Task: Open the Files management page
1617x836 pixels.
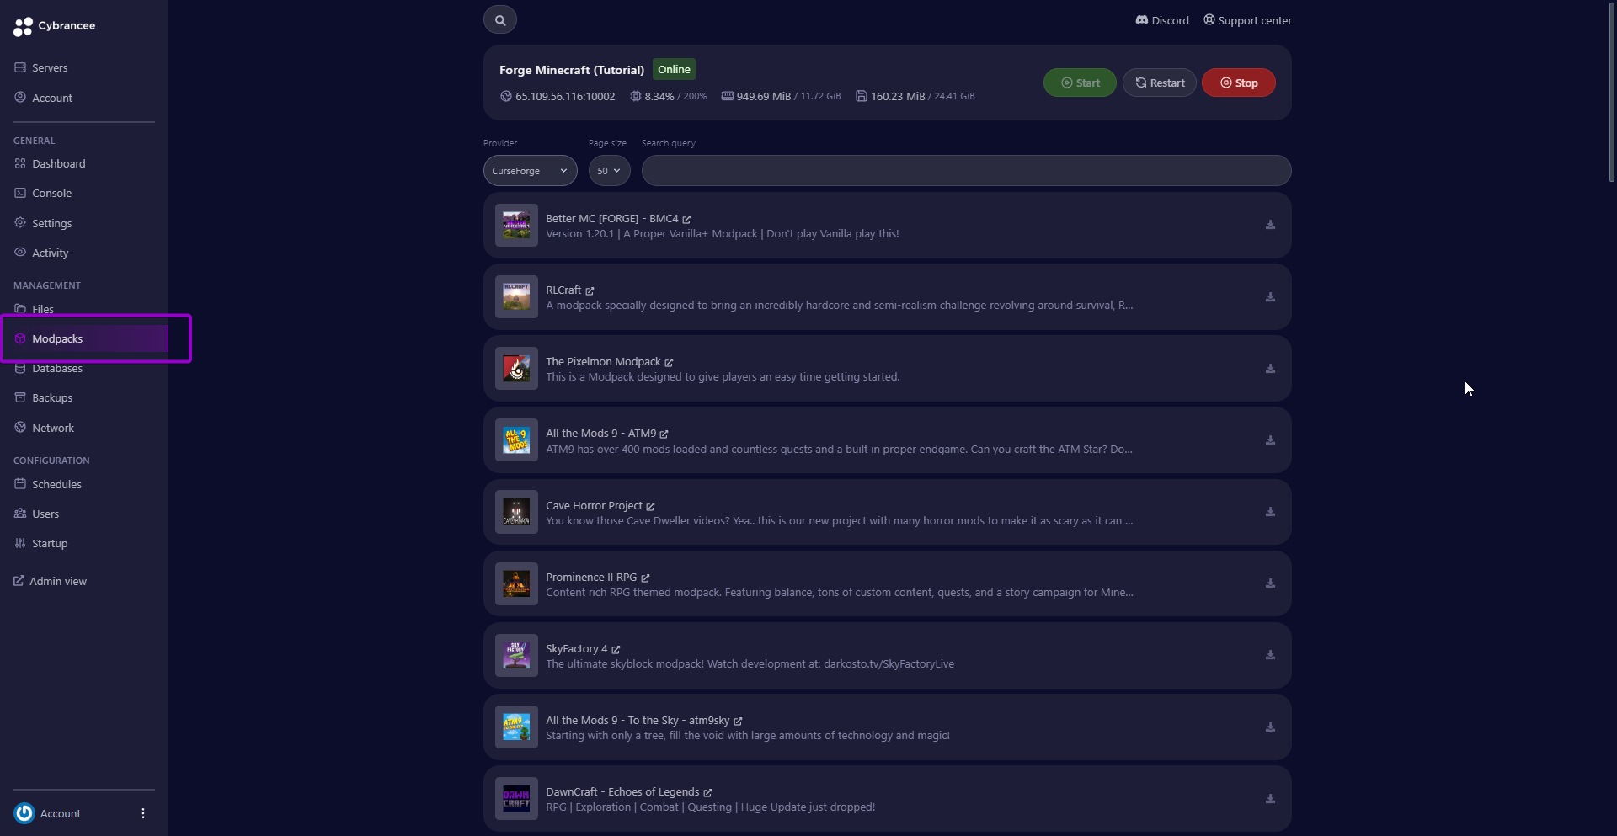Action: point(42,308)
